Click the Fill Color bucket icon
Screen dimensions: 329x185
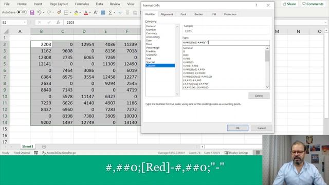76,12
